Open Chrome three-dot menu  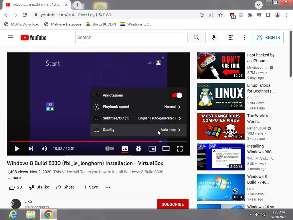287,15
